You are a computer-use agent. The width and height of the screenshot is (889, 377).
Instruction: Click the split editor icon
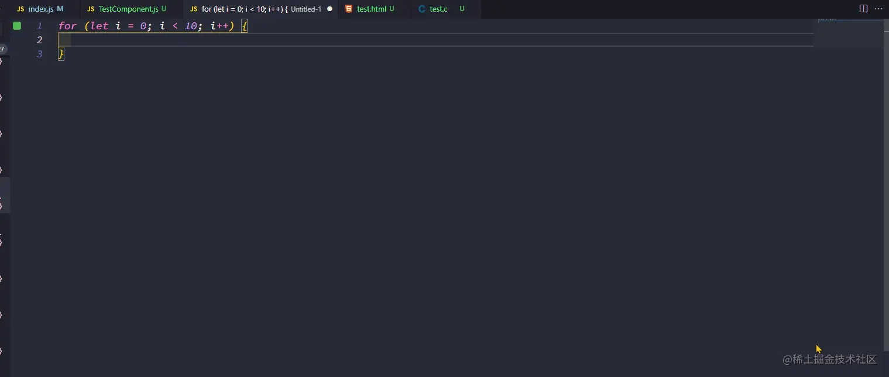[863, 8]
